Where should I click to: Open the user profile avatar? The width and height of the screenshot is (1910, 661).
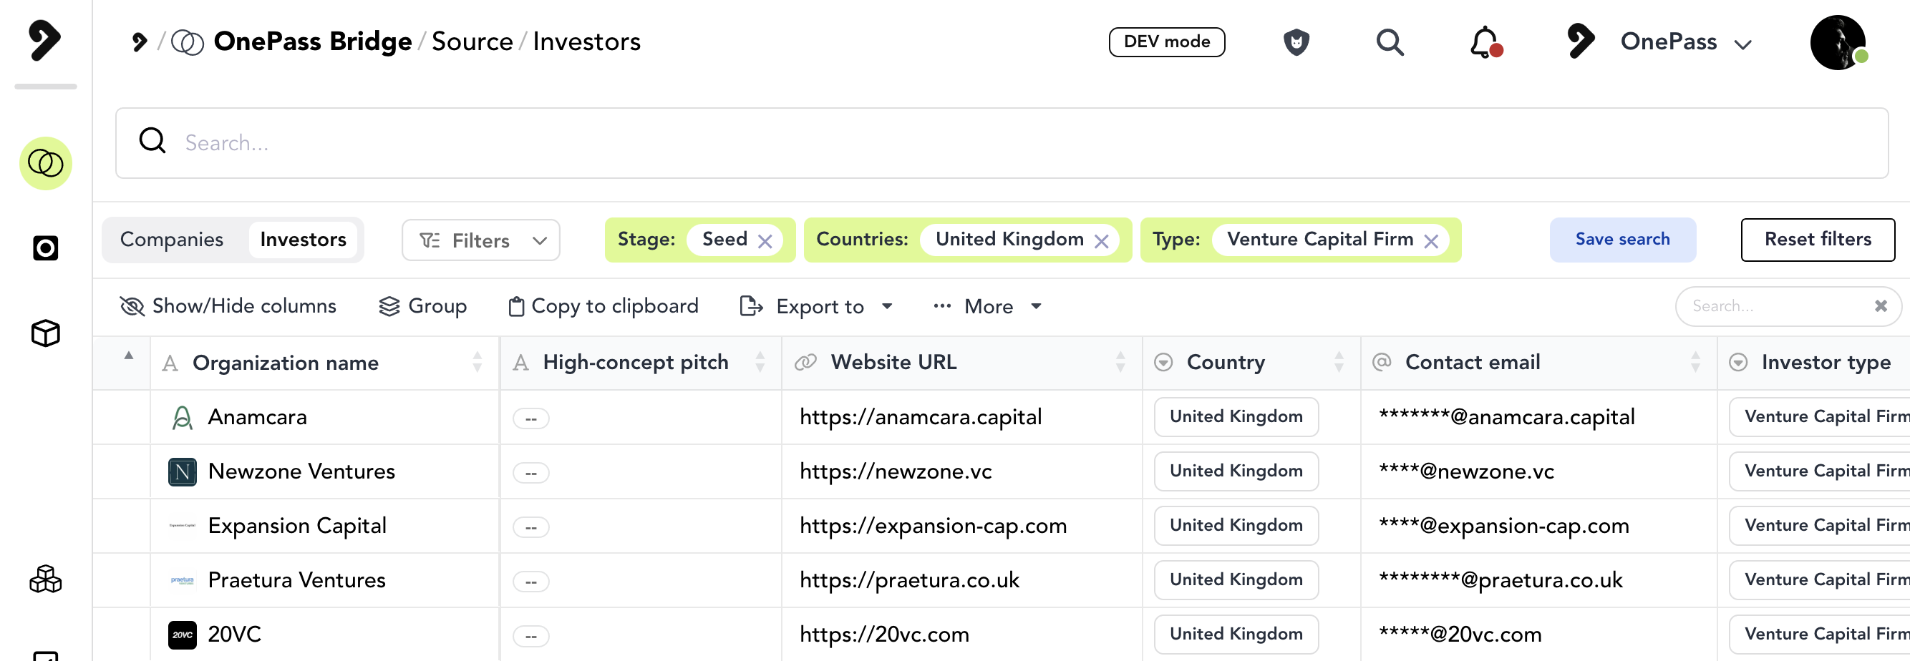1837,42
